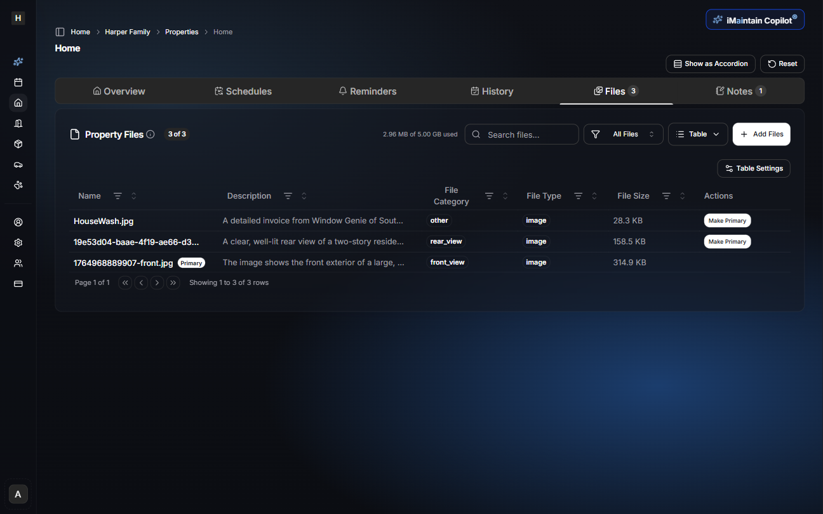The height and width of the screenshot is (514, 823).
Task: Open the calendar icon in the sidebar
Action: (18, 82)
